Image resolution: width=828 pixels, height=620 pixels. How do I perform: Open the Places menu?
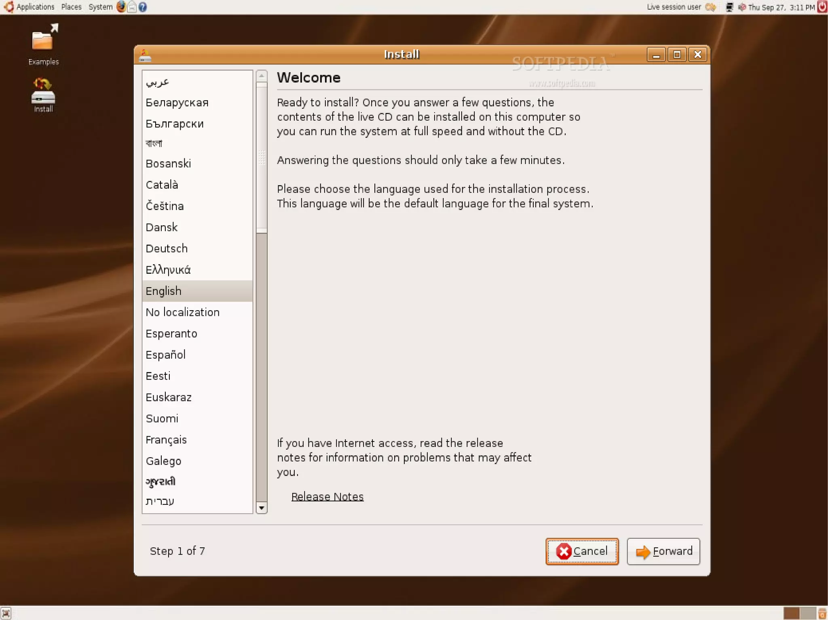pos(71,7)
